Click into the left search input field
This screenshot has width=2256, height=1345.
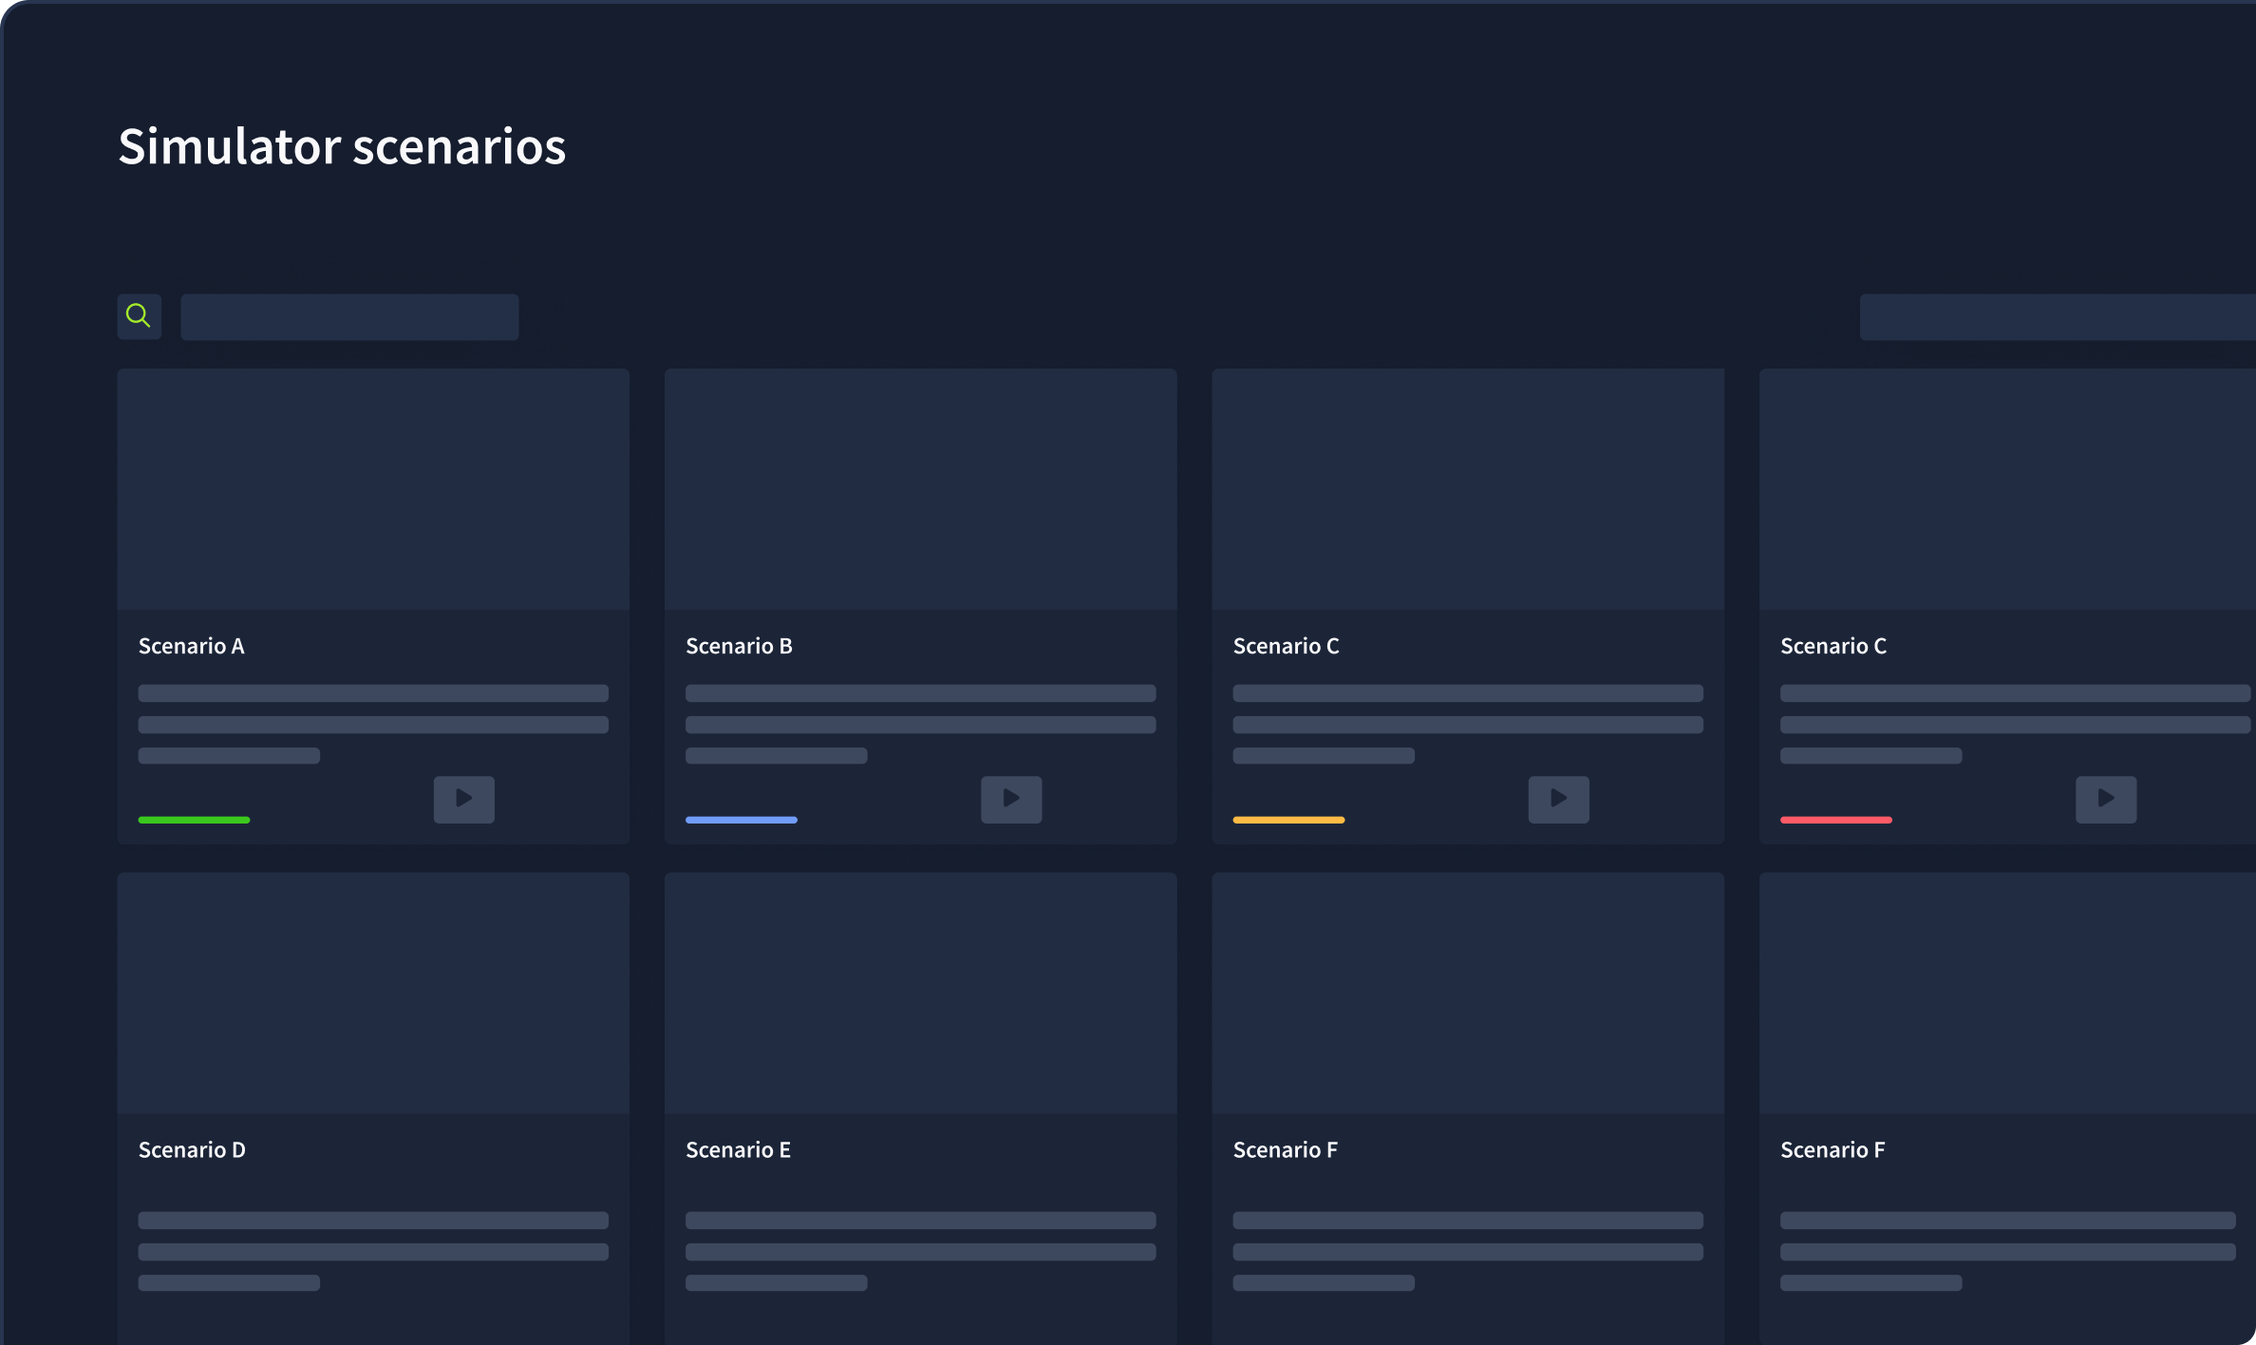point(348,316)
